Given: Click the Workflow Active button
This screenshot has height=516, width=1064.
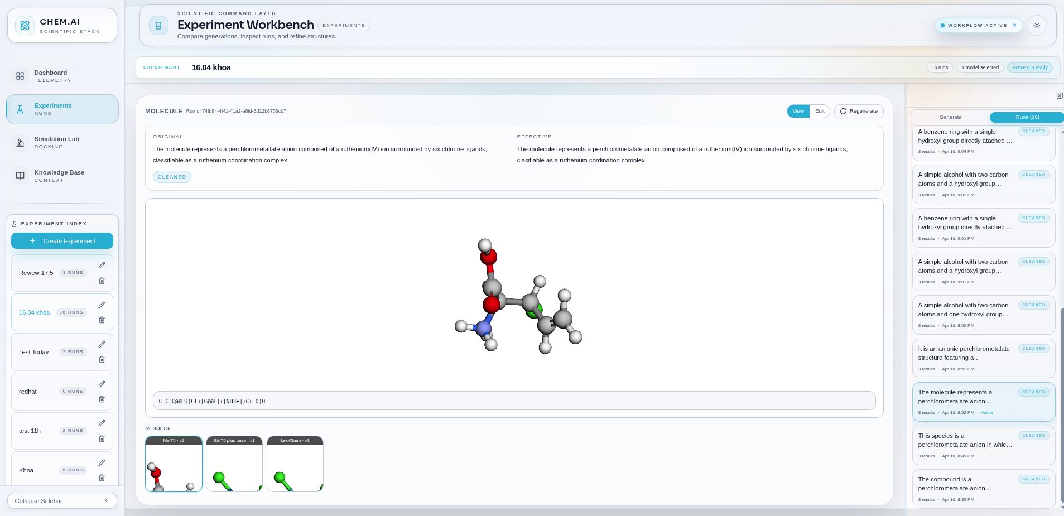Looking at the screenshot, I should click(979, 26).
